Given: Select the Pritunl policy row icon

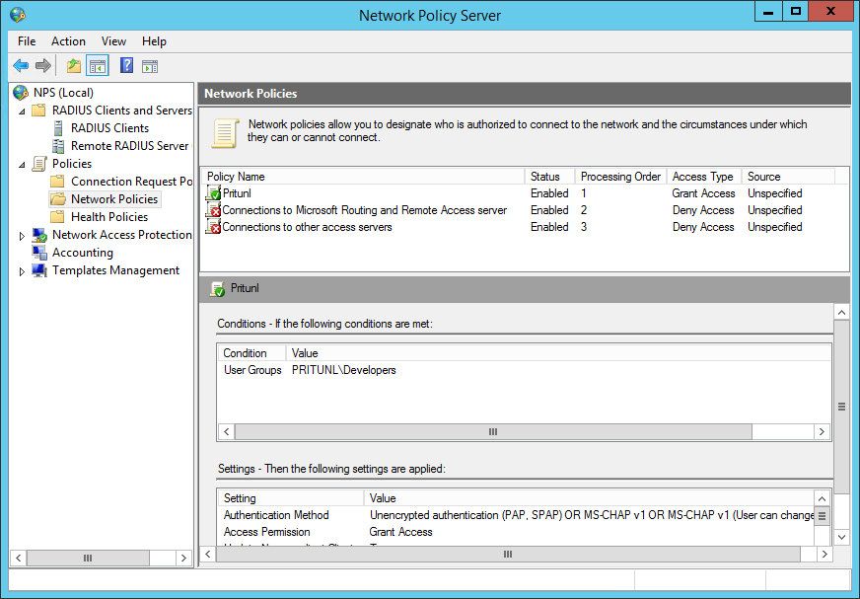Looking at the screenshot, I should point(214,193).
